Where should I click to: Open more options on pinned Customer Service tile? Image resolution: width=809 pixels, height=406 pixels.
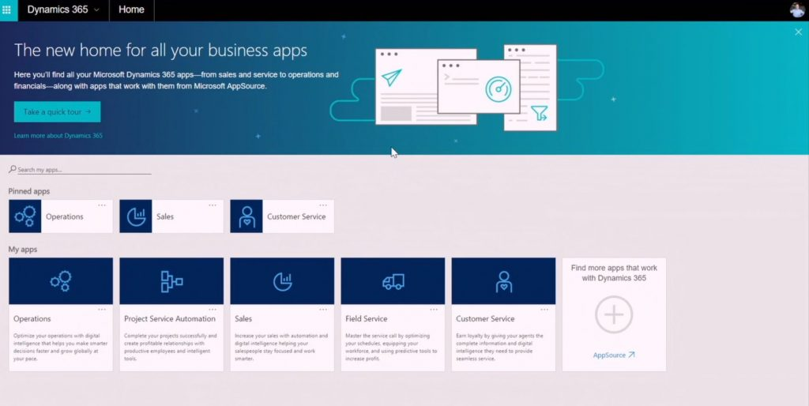click(x=323, y=205)
